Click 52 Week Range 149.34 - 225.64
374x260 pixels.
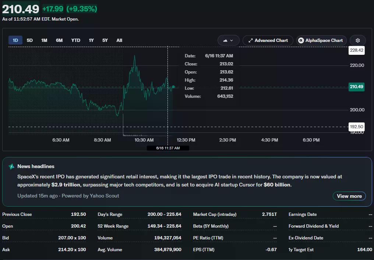coord(164,226)
